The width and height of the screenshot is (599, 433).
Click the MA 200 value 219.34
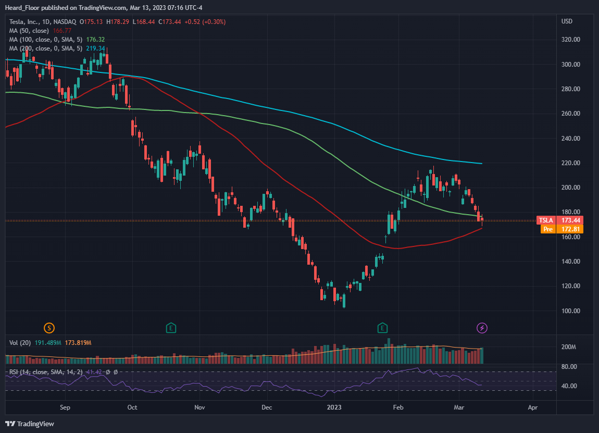point(95,48)
